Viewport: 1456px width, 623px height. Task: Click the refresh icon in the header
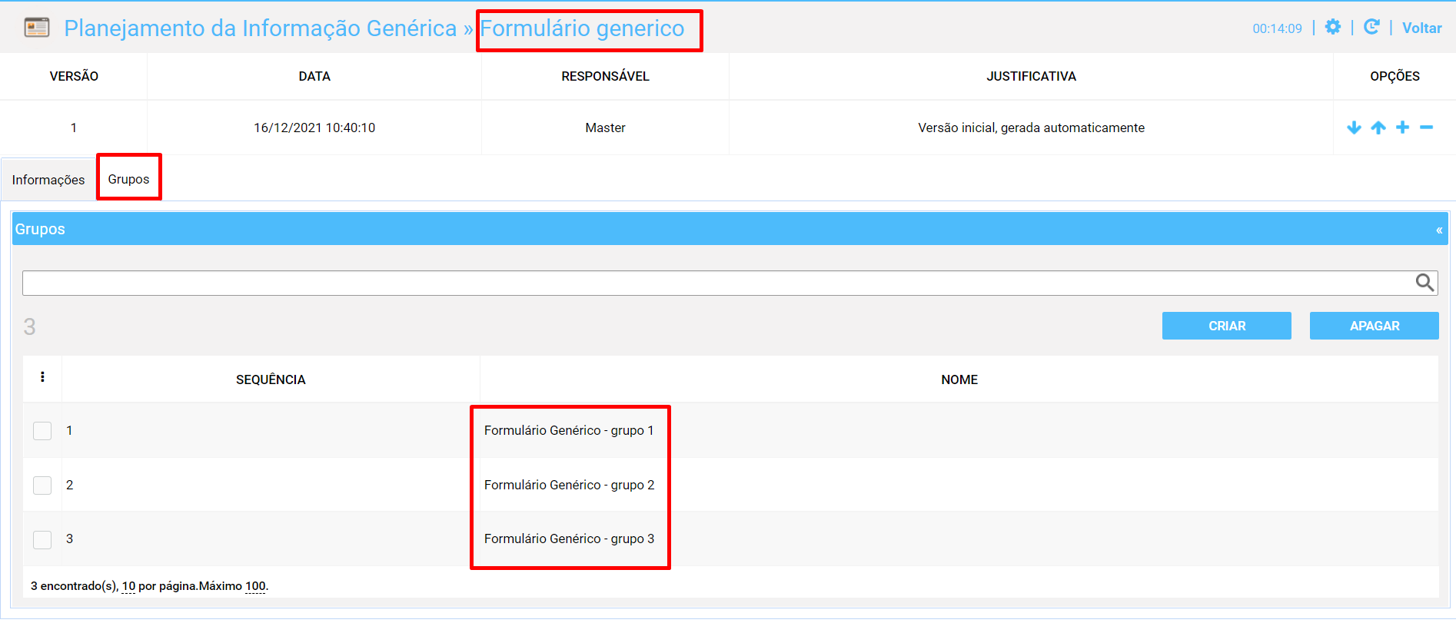tap(1371, 27)
